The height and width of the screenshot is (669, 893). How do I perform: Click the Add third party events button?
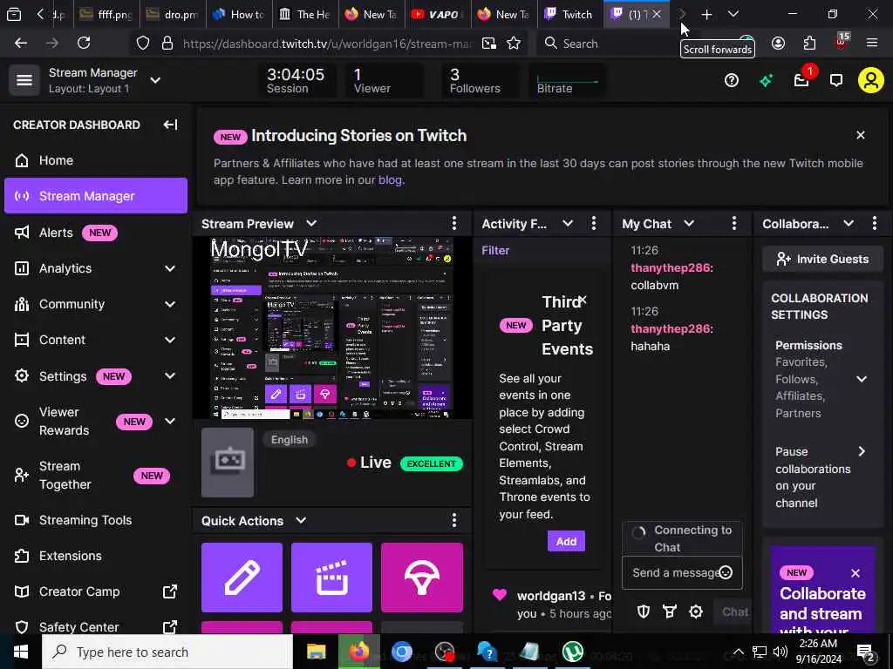tap(566, 541)
